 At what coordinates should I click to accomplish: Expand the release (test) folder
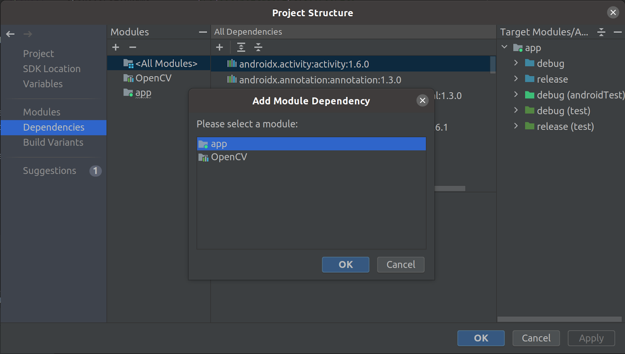coord(516,126)
